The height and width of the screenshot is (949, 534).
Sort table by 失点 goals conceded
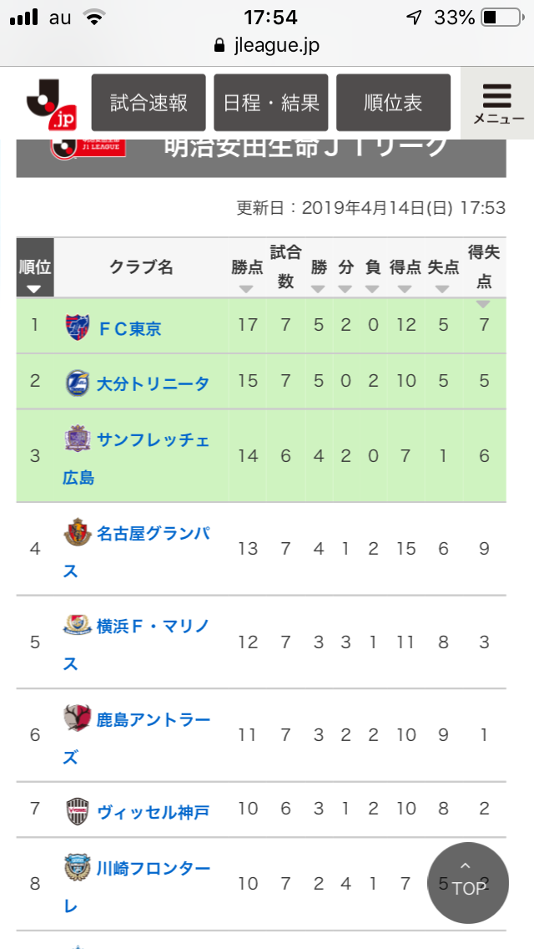click(x=444, y=289)
